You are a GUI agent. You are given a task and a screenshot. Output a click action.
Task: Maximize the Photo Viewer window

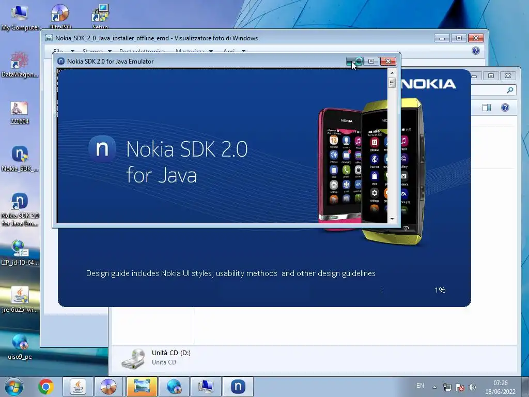click(x=459, y=38)
